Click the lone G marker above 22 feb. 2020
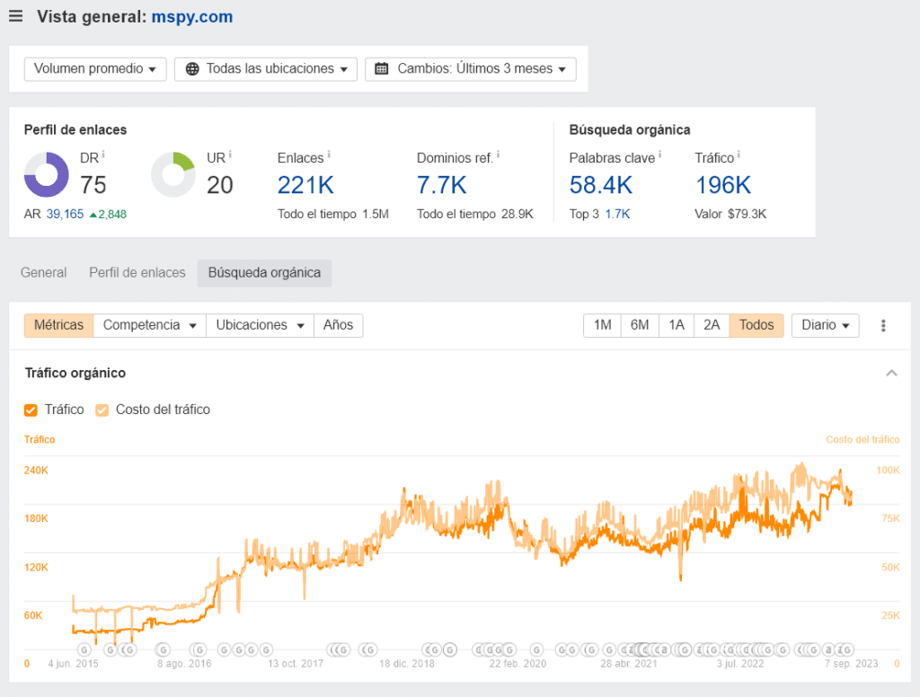The height and width of the screenshot is (697, 920). point(536,649)
